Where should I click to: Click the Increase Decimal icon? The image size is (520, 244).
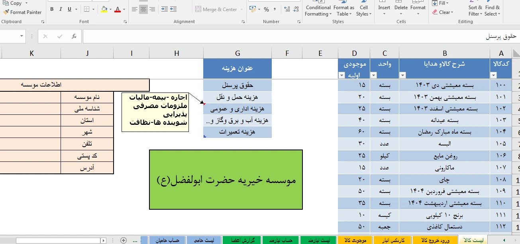287,9
